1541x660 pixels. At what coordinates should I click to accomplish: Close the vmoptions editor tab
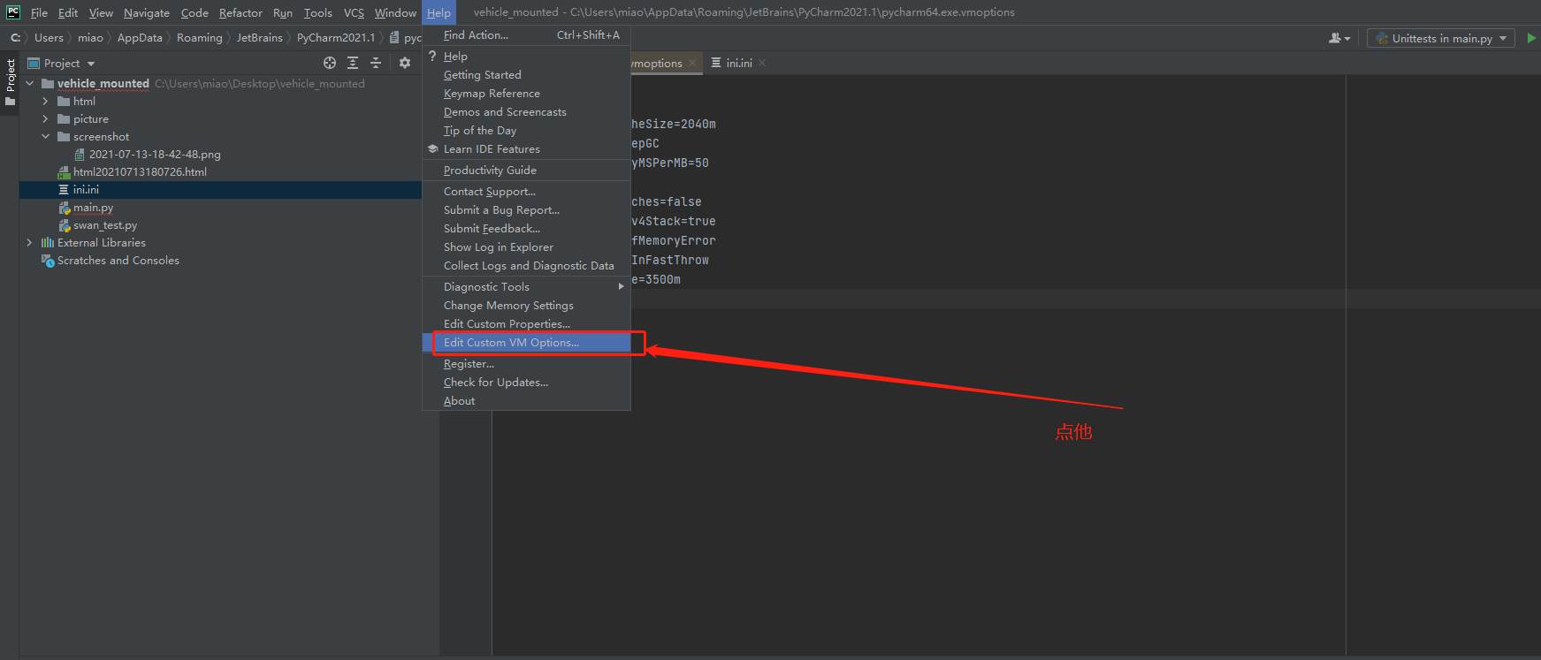coord(692,64)
